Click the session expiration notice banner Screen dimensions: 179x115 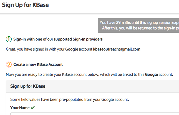(x=138, y=26)
